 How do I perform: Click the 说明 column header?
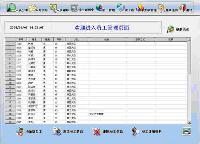coord(171,39)
